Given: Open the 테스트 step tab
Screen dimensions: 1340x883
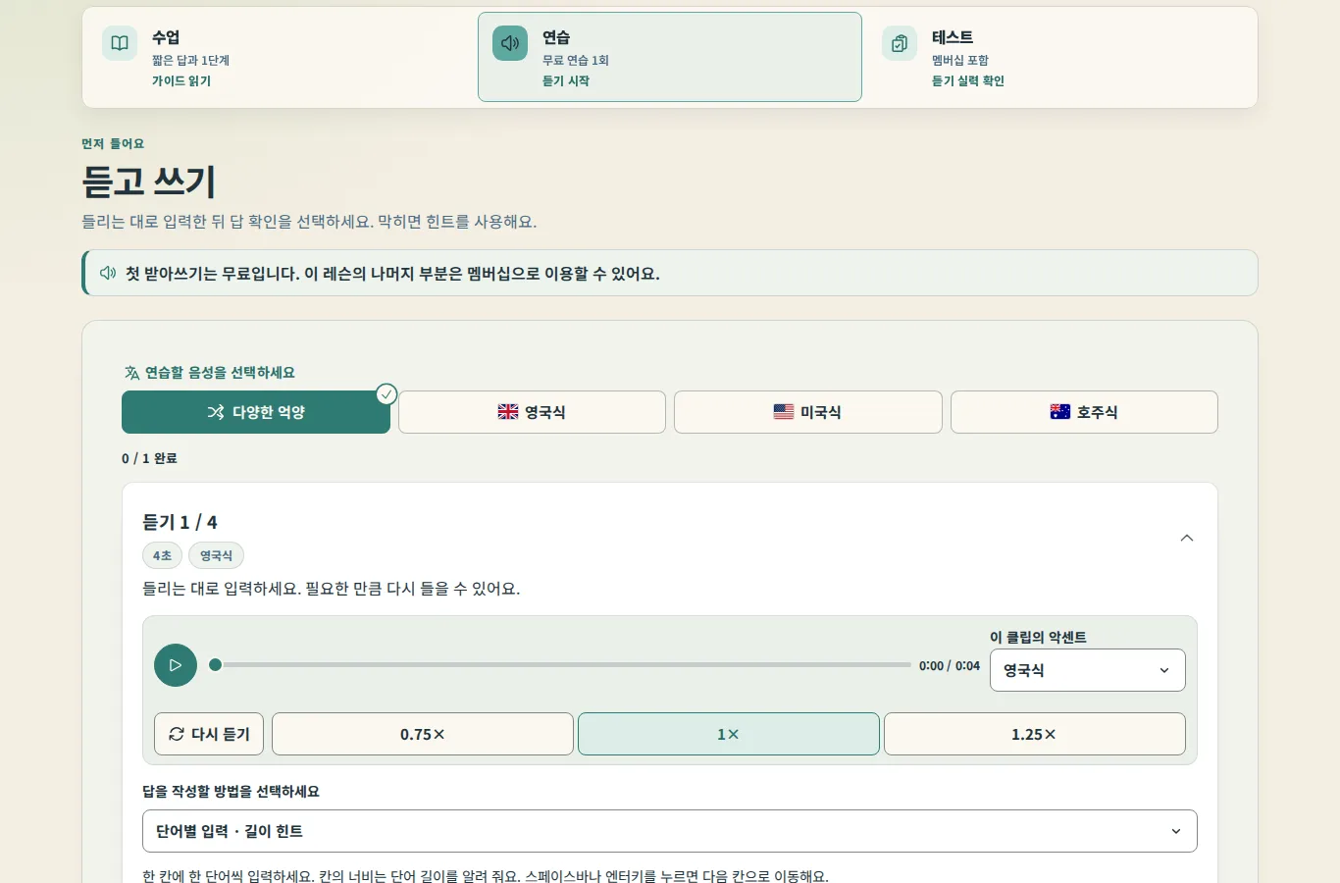Looking at the screenshot, I should pos(1059,57).
